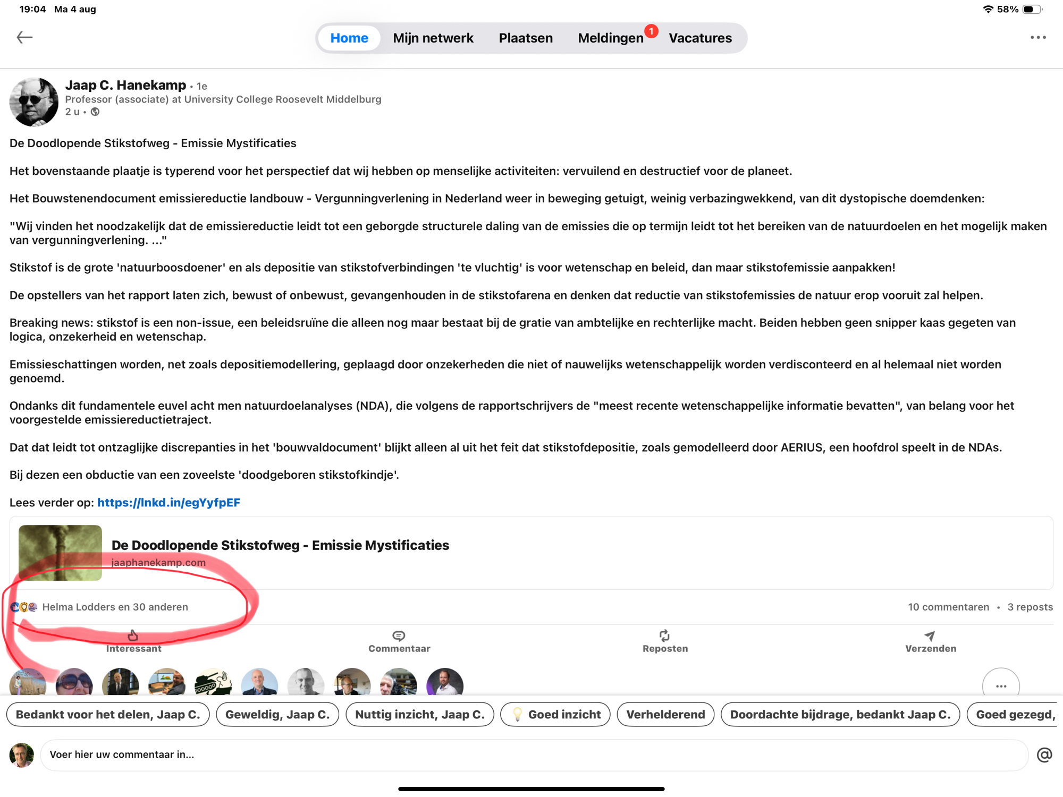Image resolution: width=1063 pixels, height=797 pixels.
Task: Tap the back arrow icon
Action: (24, 37)
